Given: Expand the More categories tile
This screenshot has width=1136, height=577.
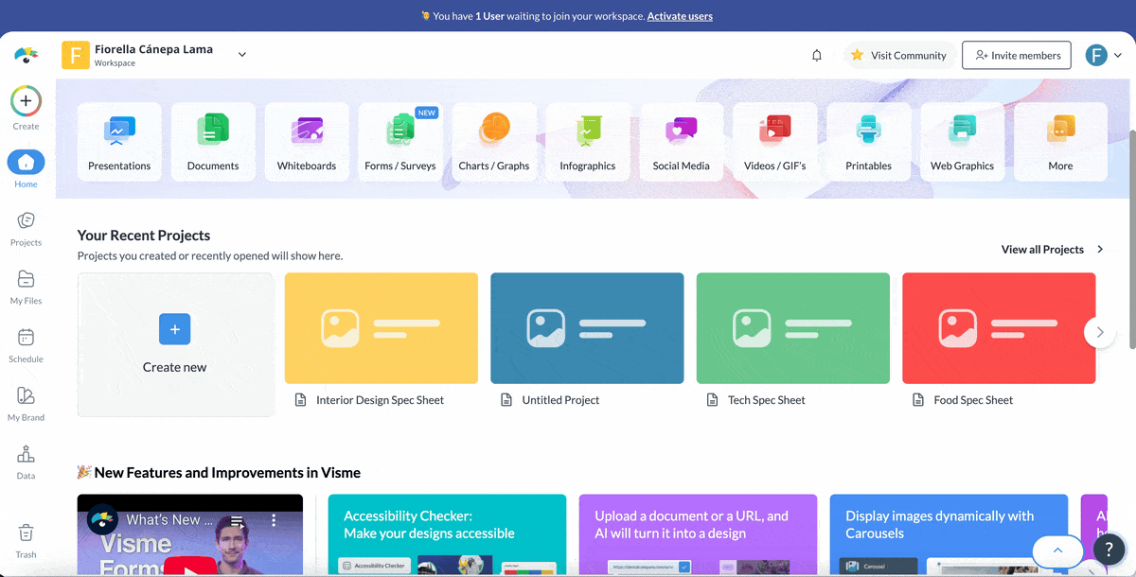Looking at the screenshot, I should coord(1060,142).
